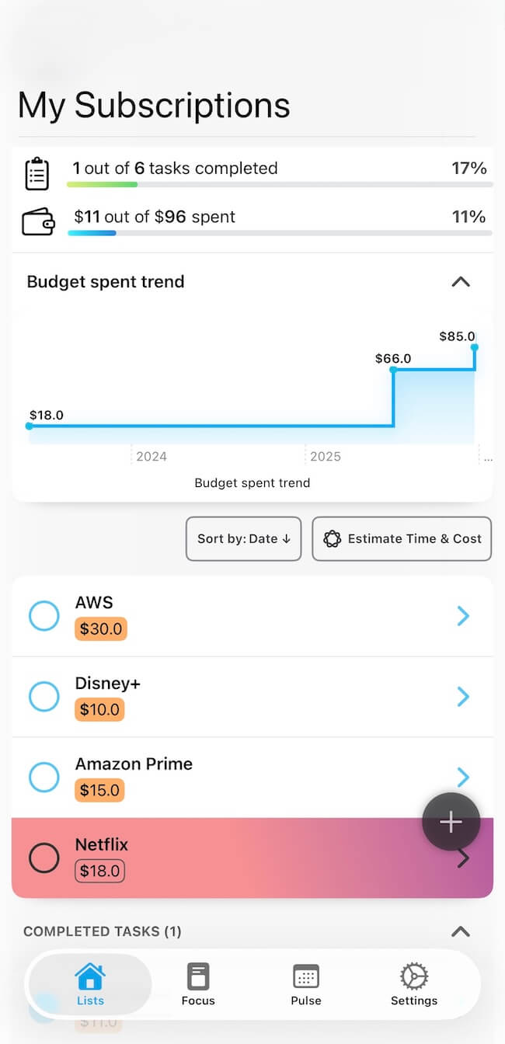Tap the clipboard tasks icon

point(37,174)
